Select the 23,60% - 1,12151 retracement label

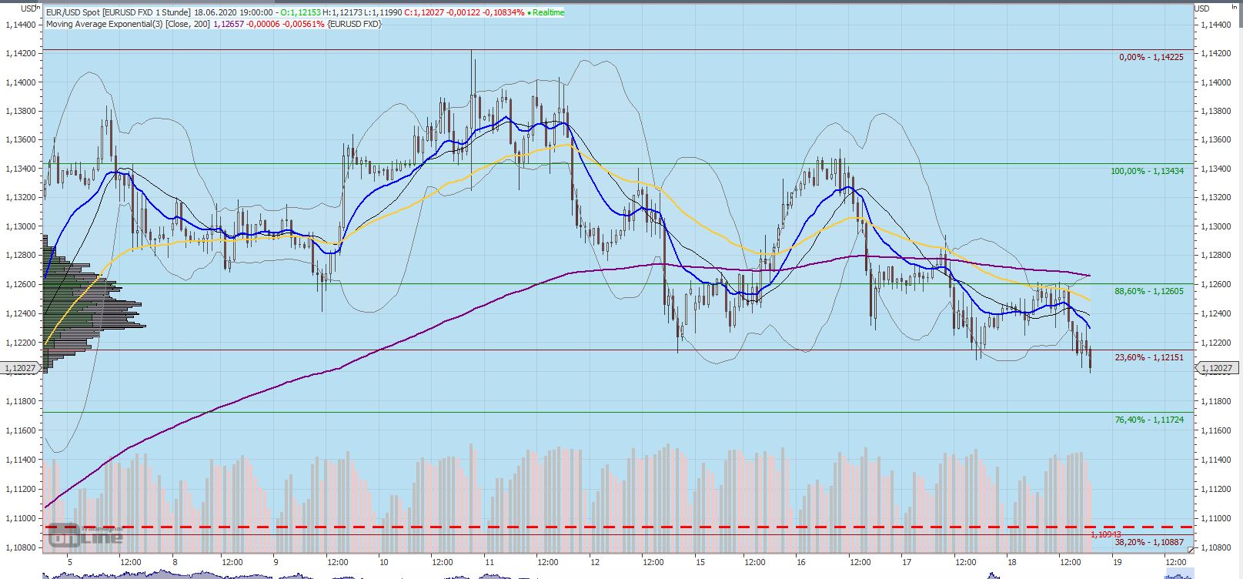tap(1148, 358)
